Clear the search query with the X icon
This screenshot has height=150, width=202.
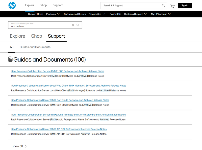[x=73, y=25]
